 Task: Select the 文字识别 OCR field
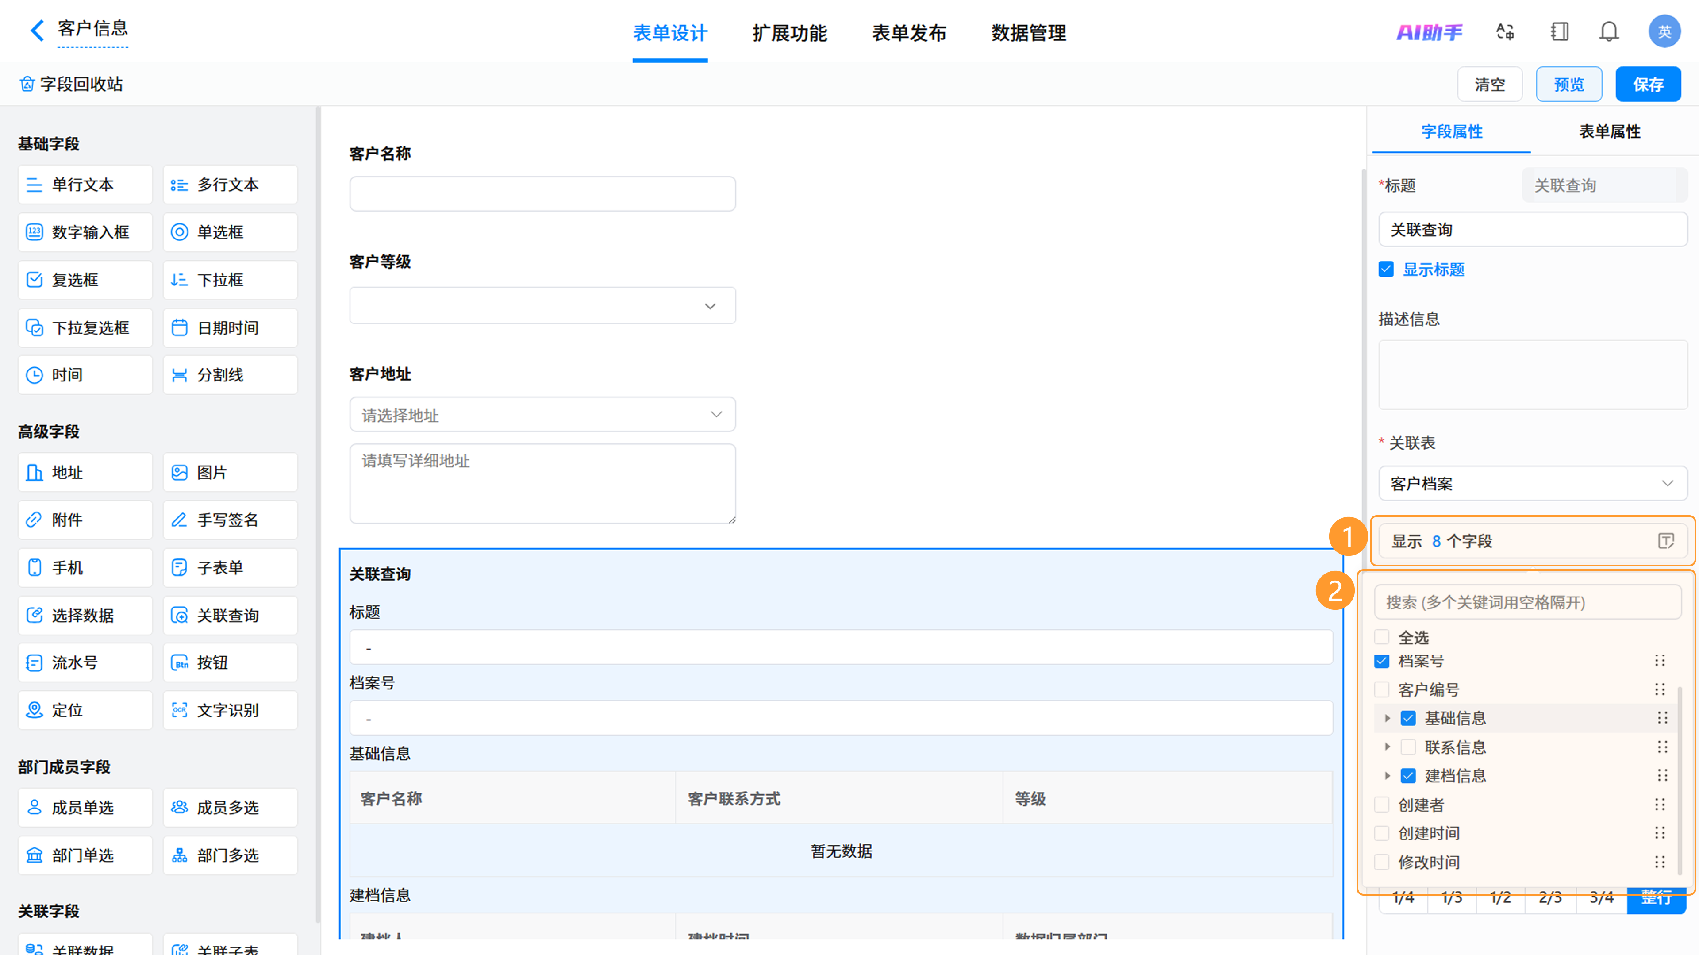point(230,710)
